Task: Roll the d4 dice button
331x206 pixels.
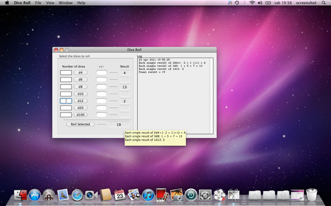Action: click(x=80, y=73)
